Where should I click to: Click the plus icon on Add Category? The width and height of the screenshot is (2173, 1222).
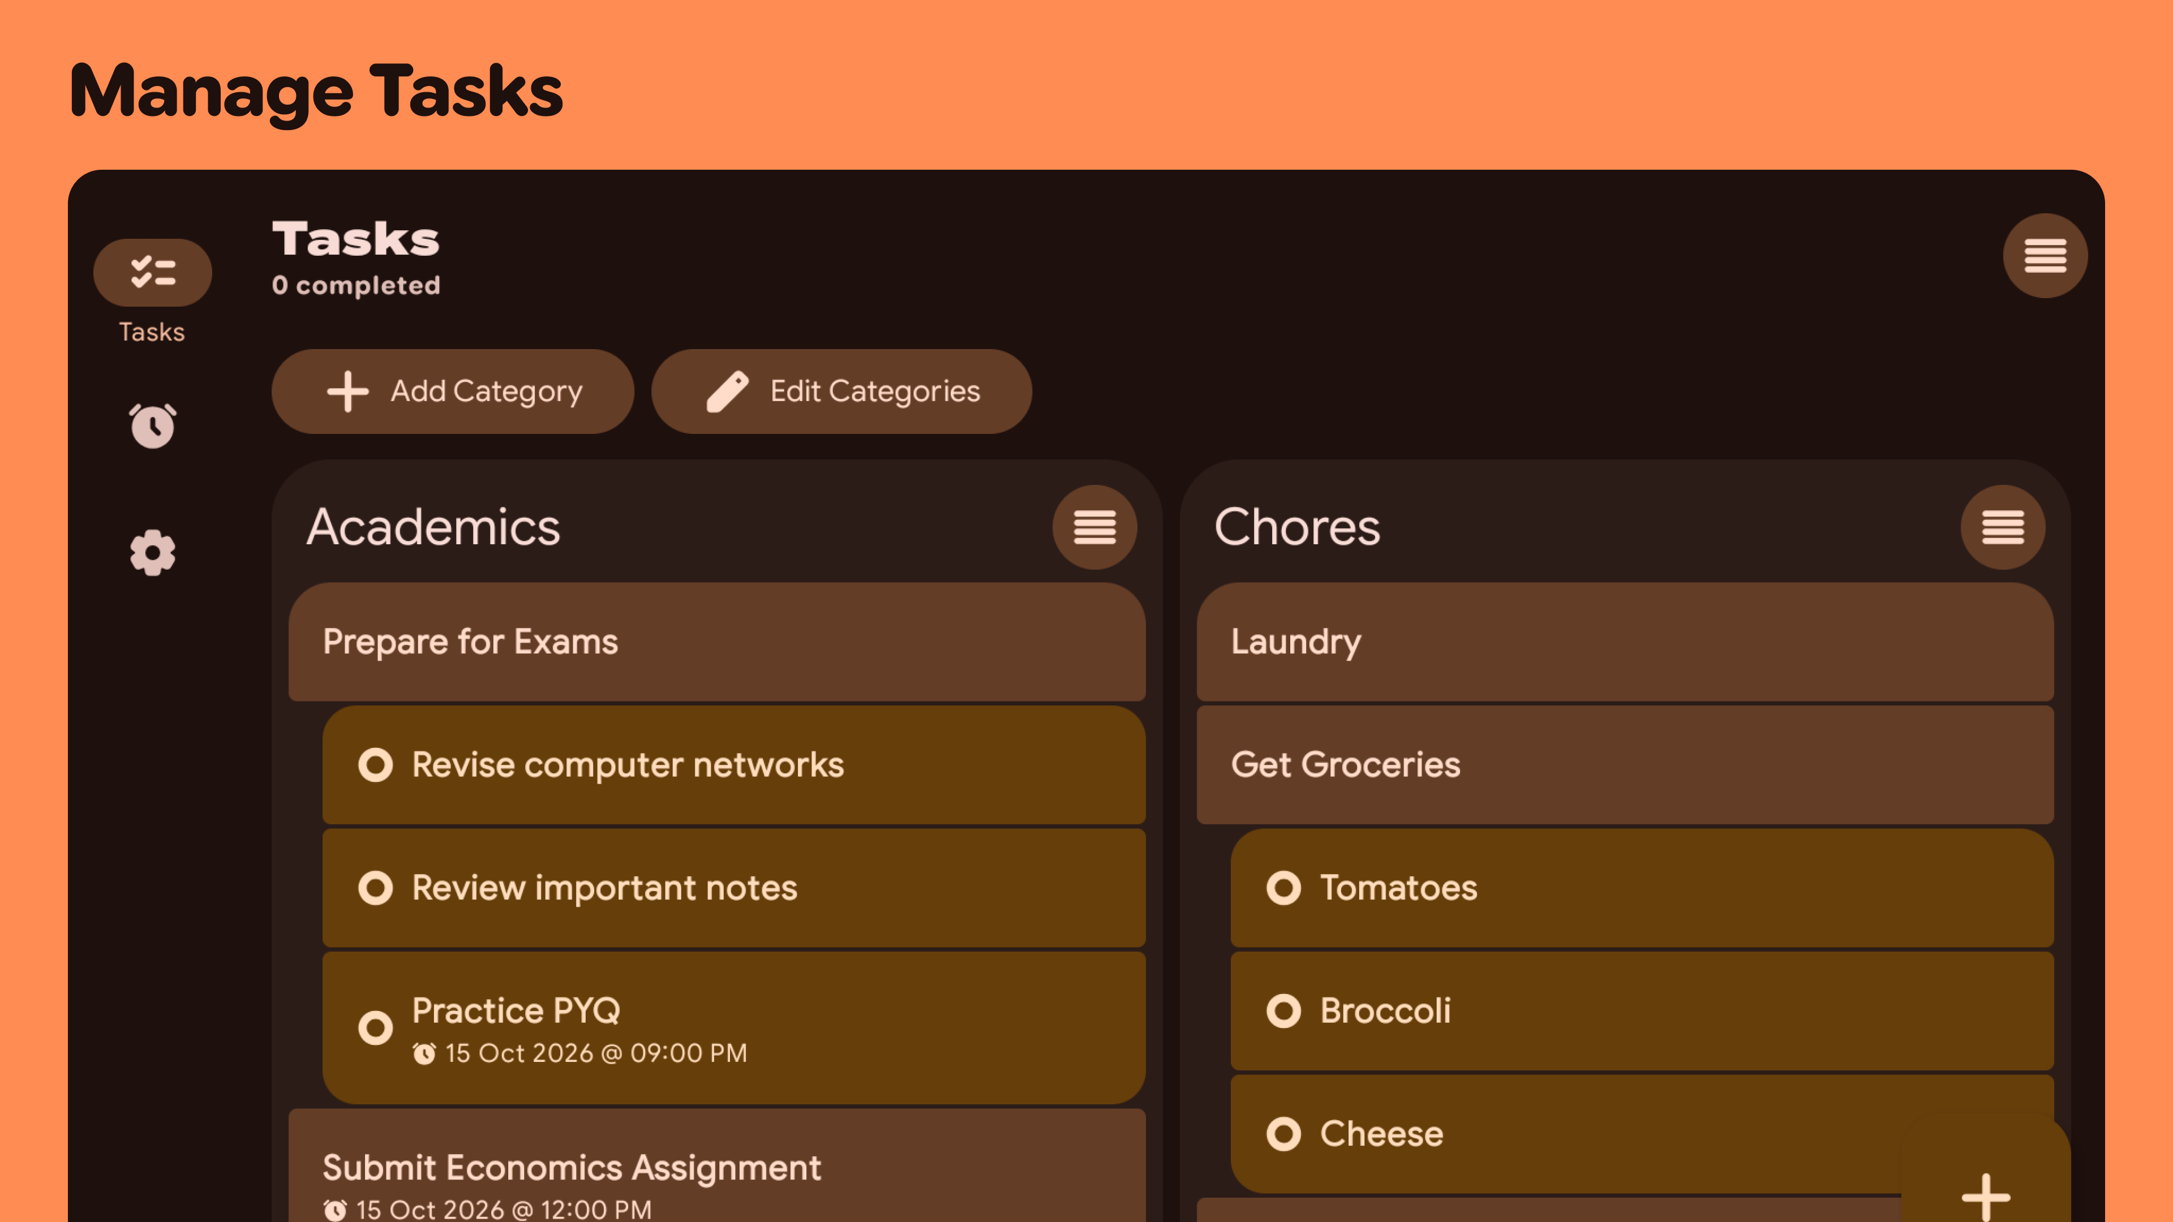[347, 391]
